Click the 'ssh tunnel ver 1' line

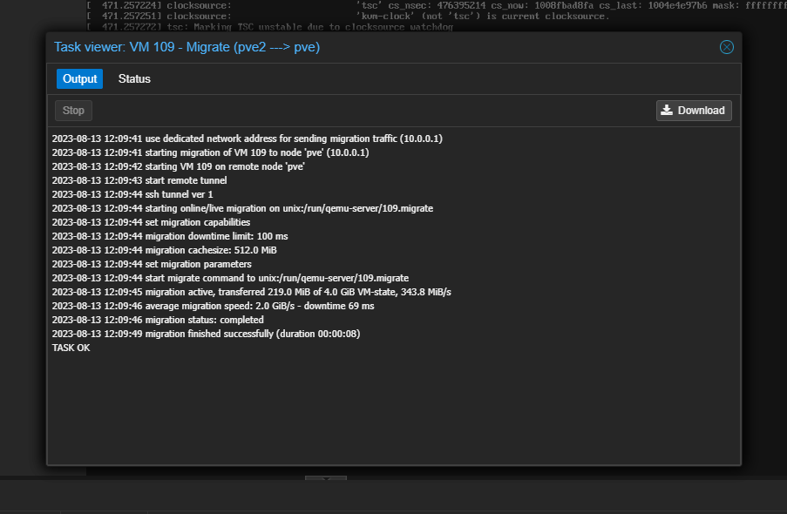(x=132, y=194)
